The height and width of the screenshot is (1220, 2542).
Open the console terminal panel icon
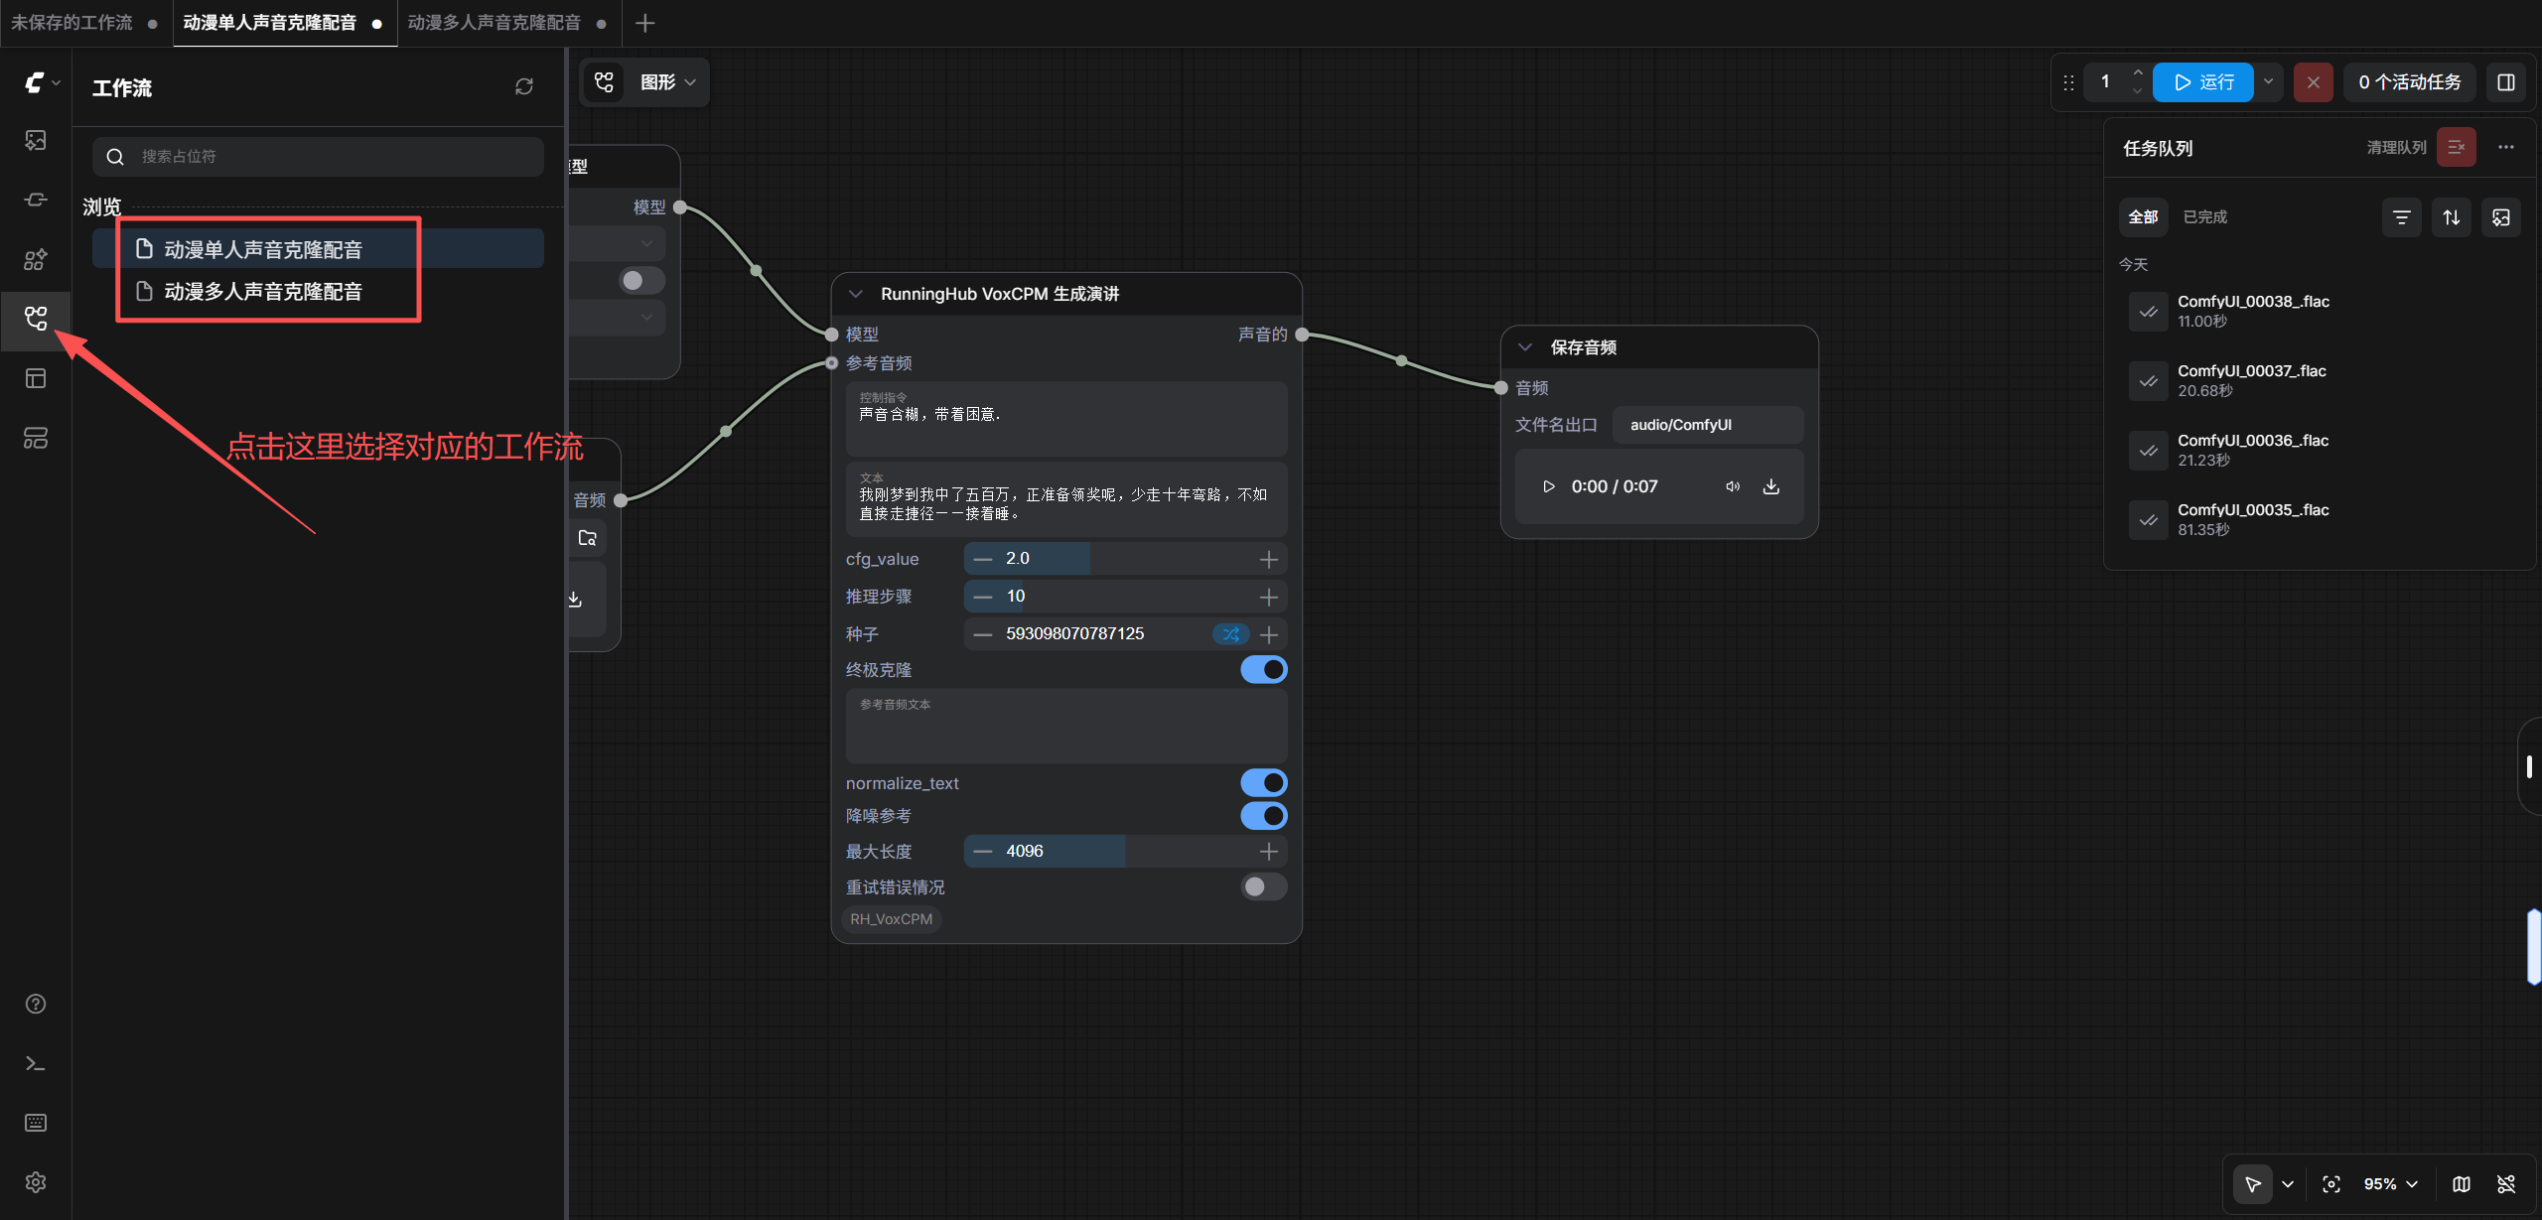point(36,1063)
